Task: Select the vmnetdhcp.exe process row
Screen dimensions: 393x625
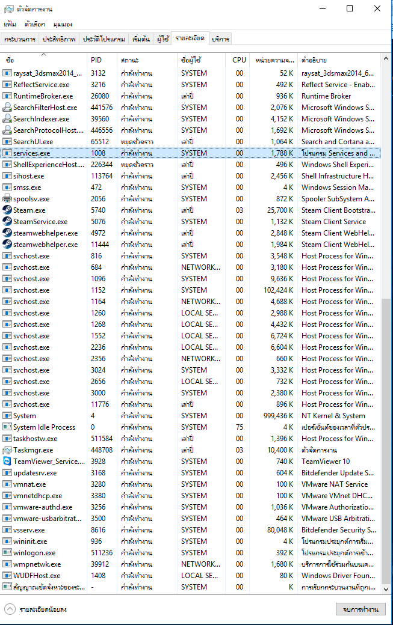Action: 190,495
